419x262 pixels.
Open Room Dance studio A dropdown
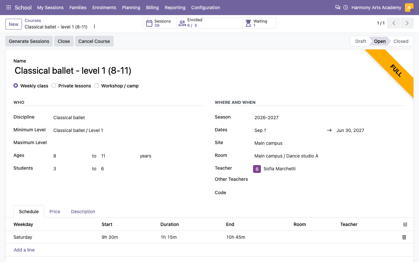click(330, 156)
